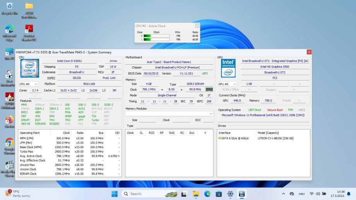The height and width of the screenshot is (200, 356).
Task: Click the Intel Graphics GPU logo
Action: 228,68
